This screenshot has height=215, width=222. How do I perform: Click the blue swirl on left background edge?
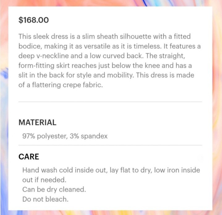tap(4, 73)
